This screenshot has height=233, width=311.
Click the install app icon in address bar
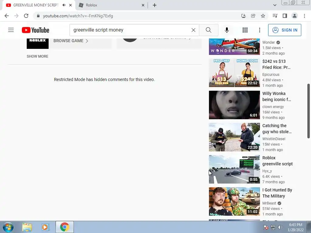244,16
